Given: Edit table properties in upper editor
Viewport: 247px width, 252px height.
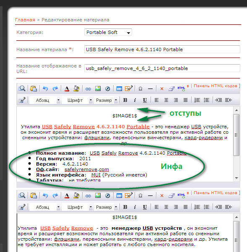Looking at the screenshot, I should [129, 88].
